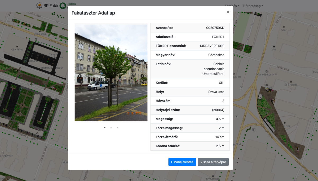Click the next photo arrow on the carousel

point(142,76)
